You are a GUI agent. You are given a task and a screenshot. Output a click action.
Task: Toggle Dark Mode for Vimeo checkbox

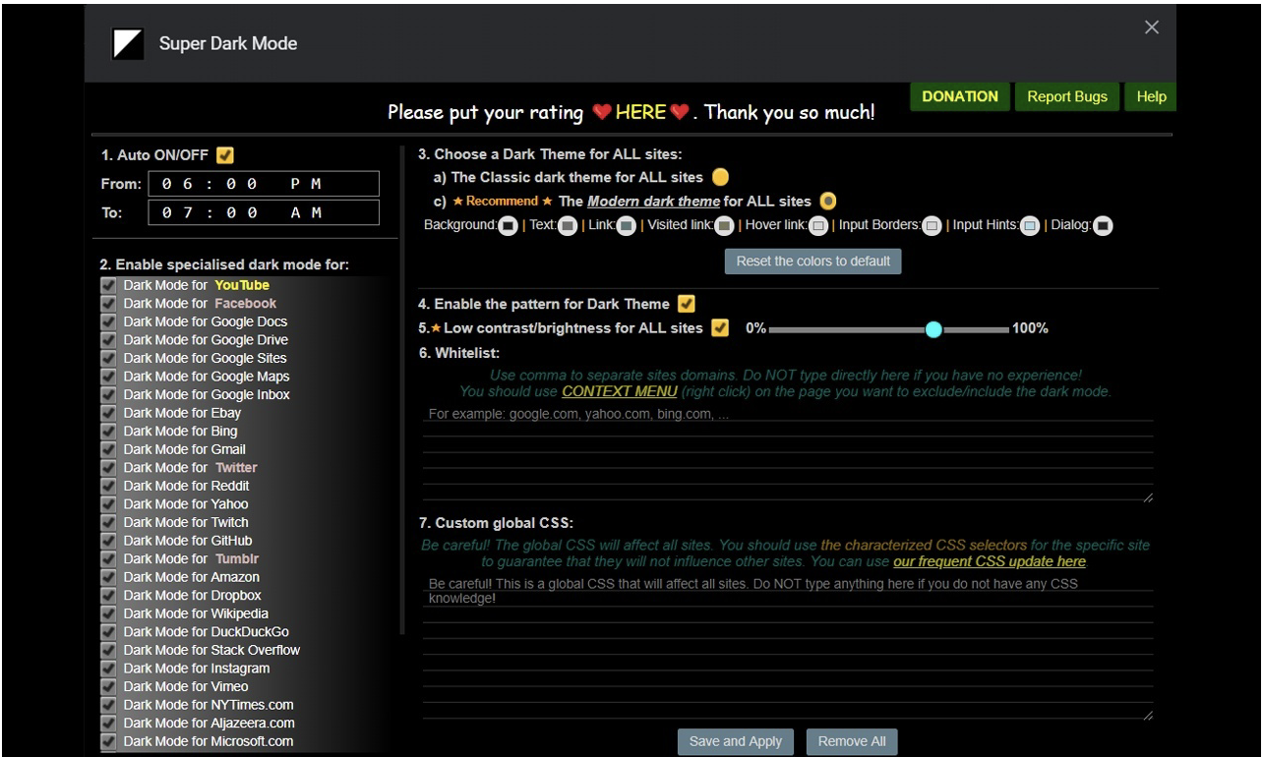pyautogui.click(x=109, y=686)
